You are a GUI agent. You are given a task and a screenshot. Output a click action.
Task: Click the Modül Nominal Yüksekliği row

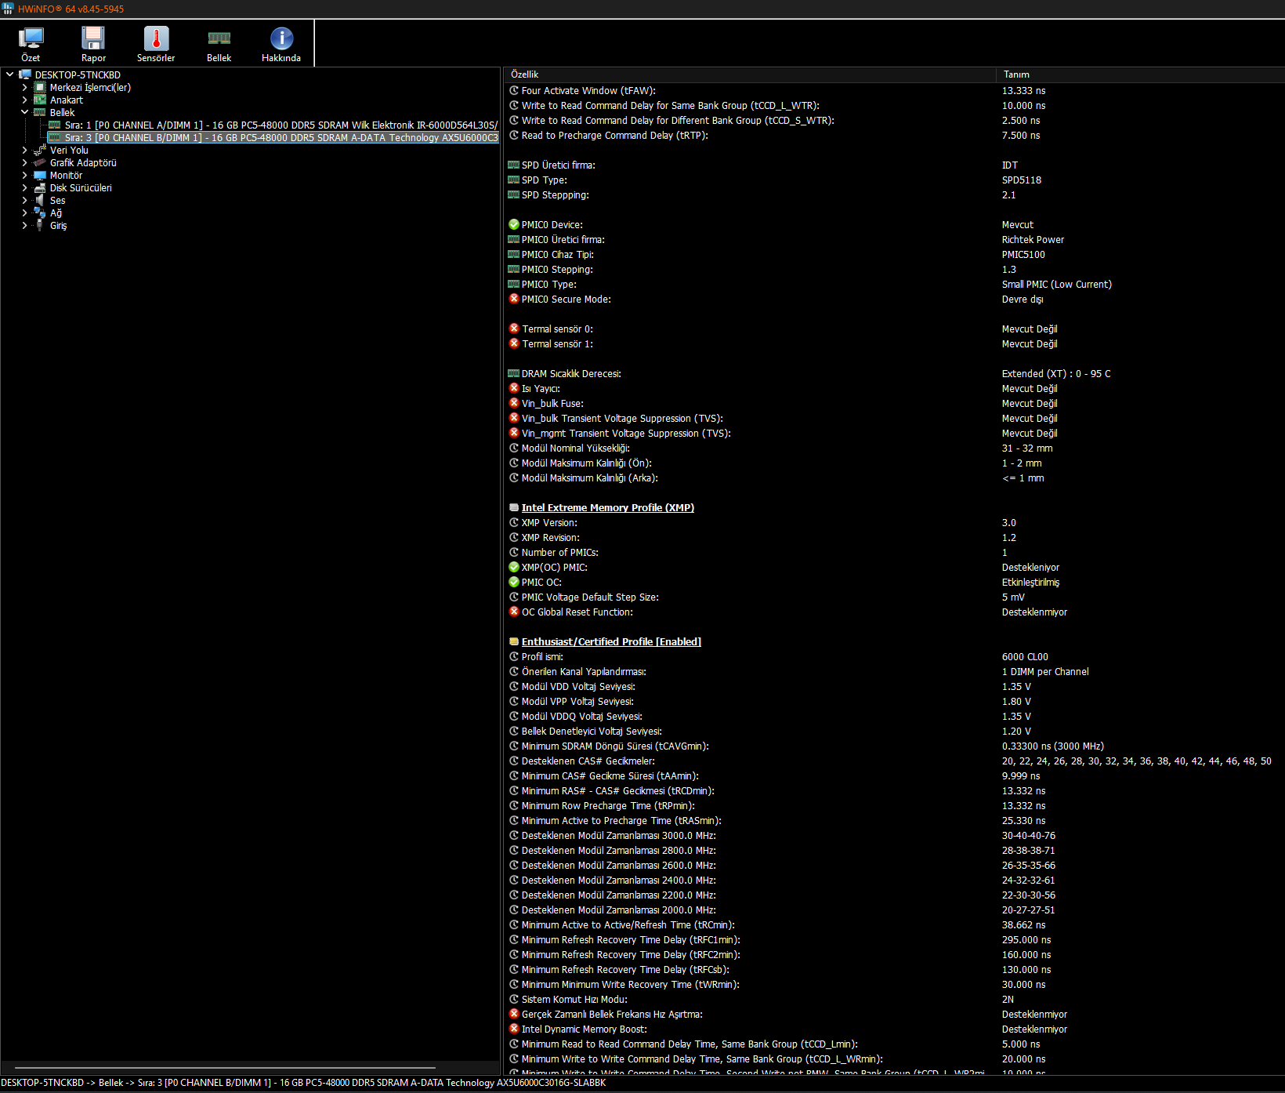pyautogui.click(x=894, y=448)
